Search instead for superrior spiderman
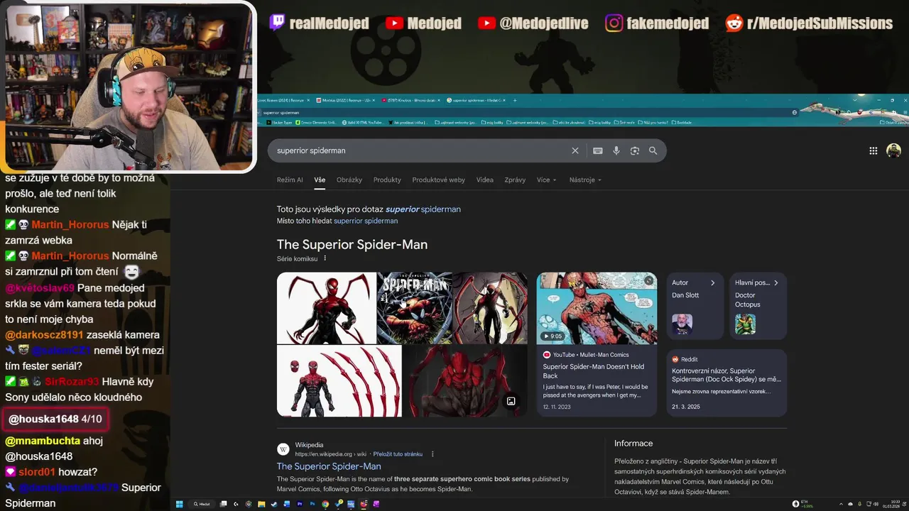 366,221
